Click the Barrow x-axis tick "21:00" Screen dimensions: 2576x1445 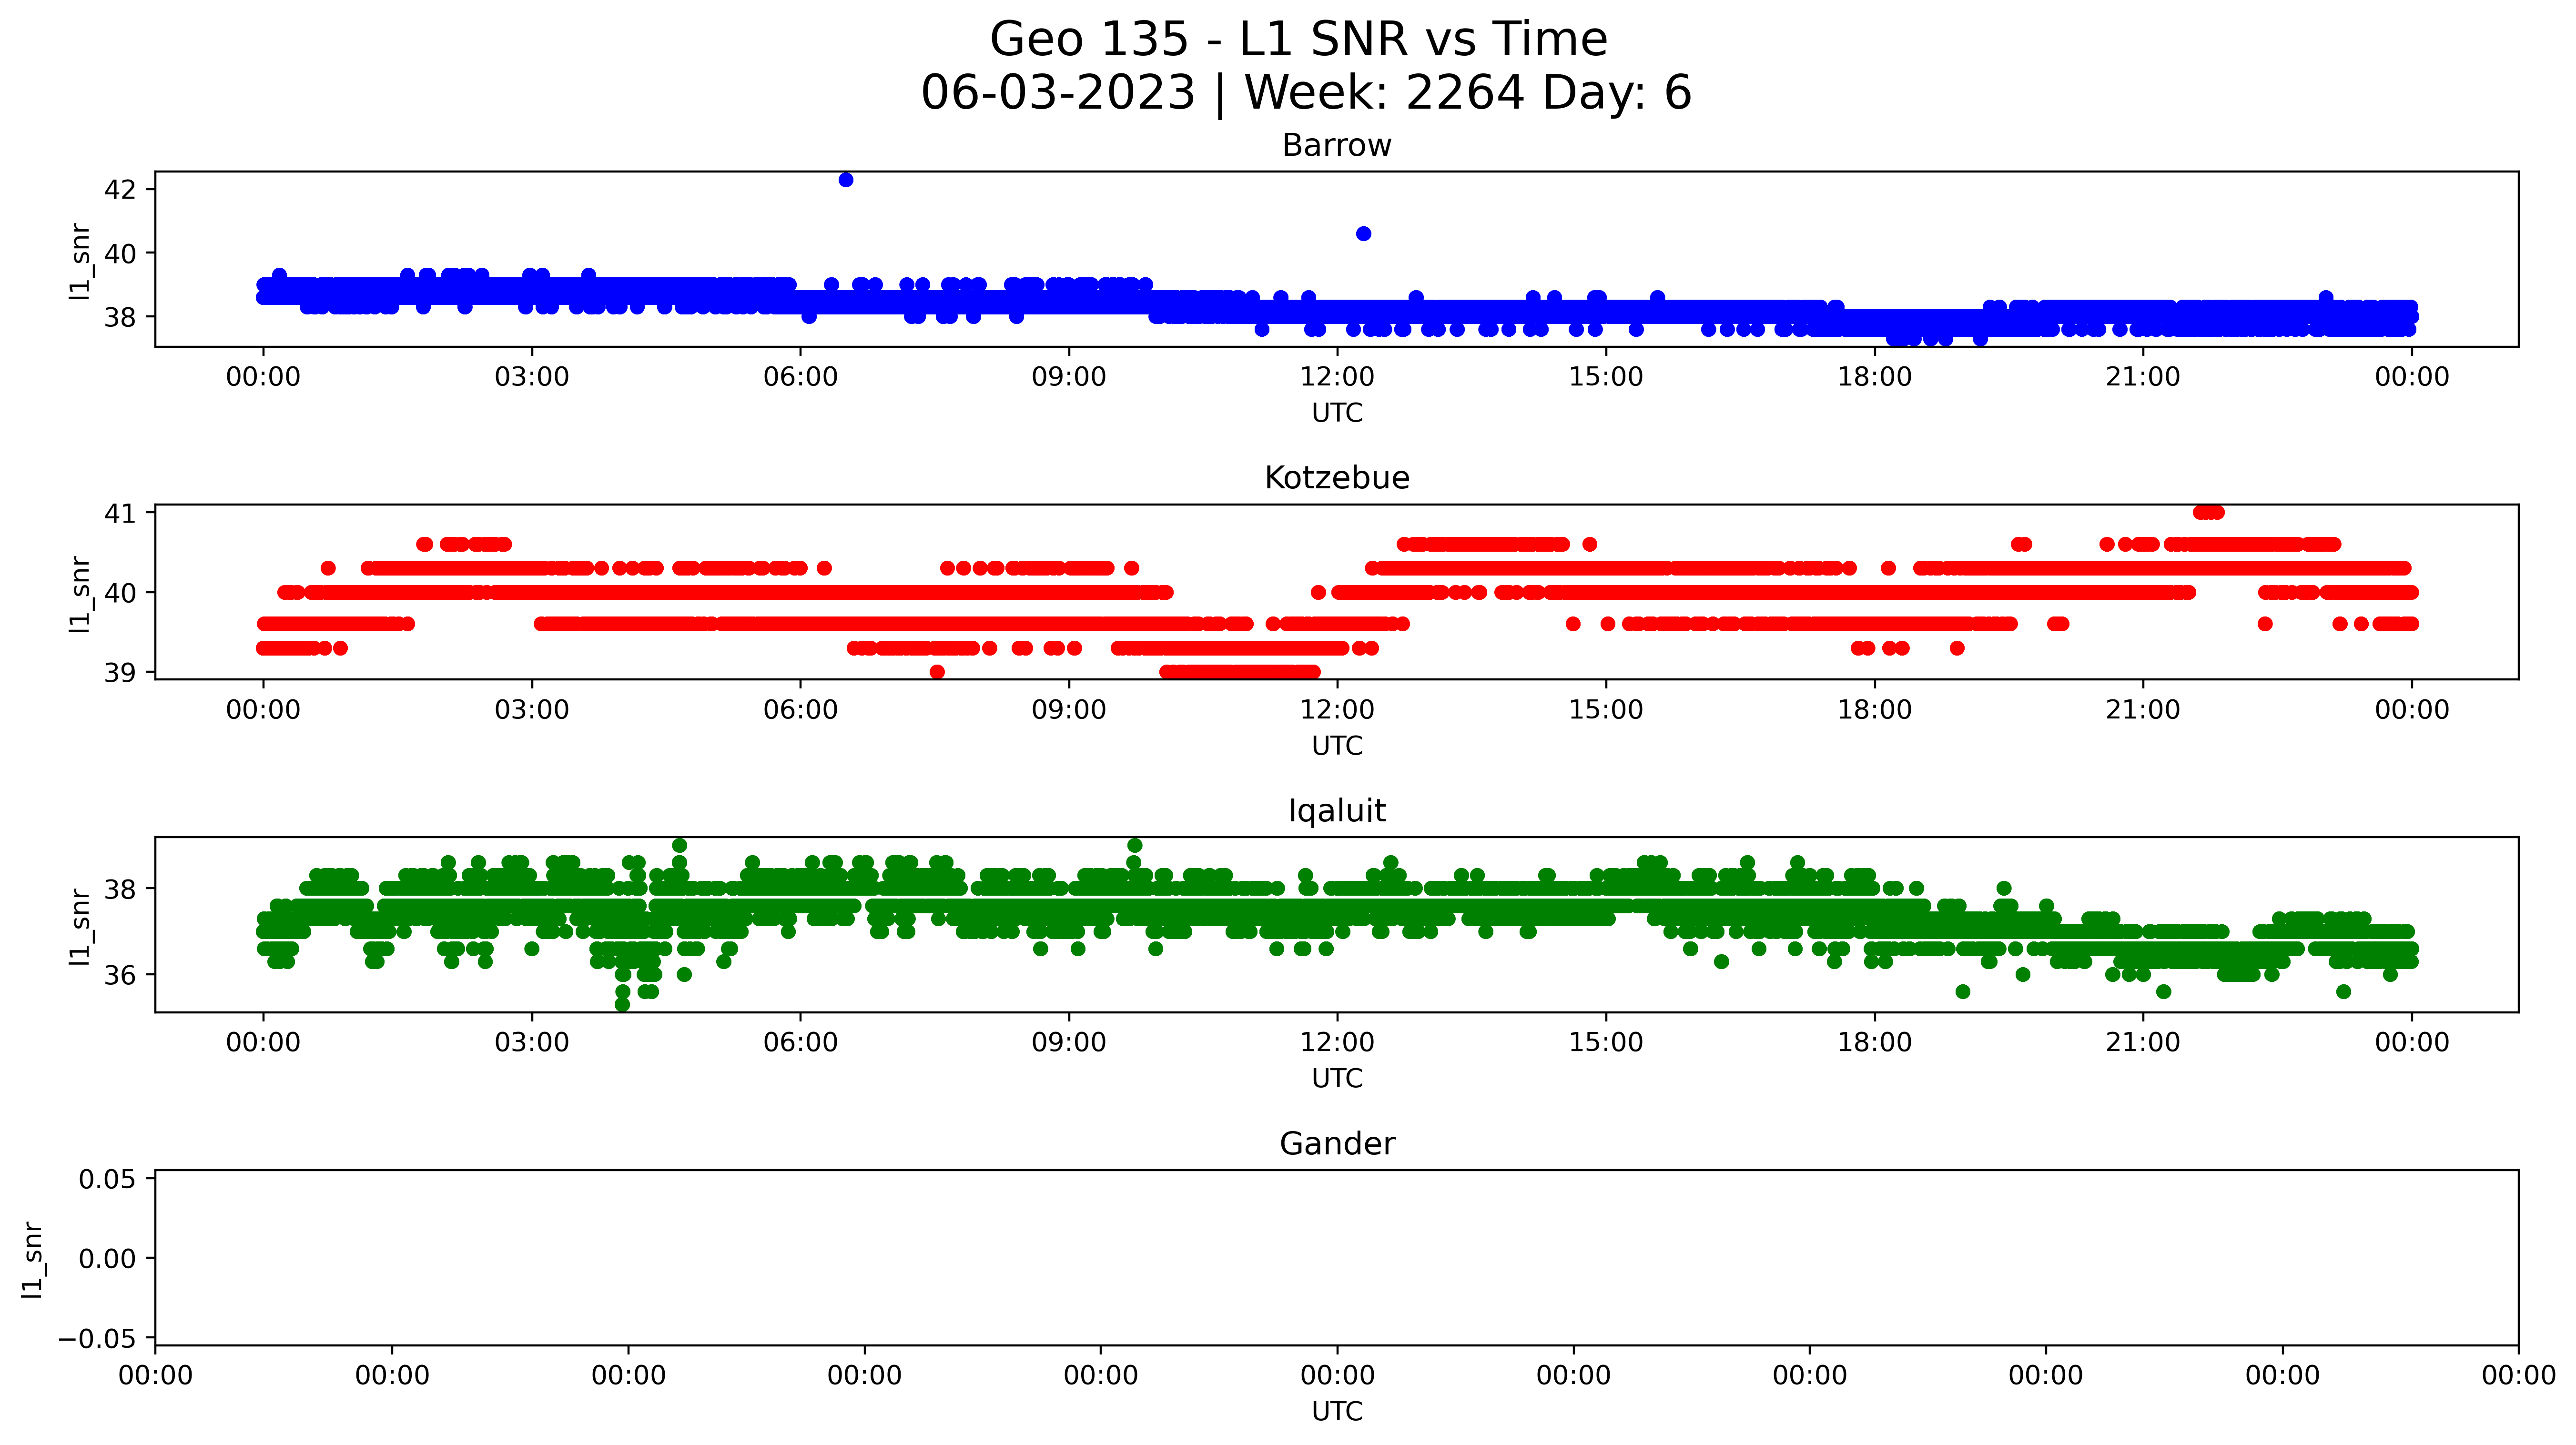(x=2143, y=377)
